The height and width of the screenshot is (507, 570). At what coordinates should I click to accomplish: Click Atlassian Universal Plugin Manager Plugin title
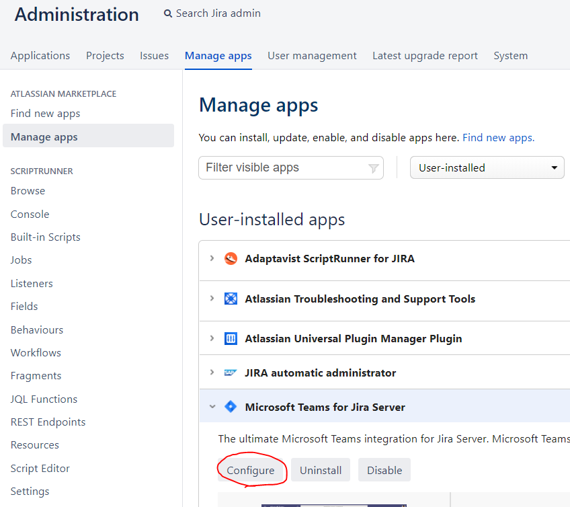354,339
